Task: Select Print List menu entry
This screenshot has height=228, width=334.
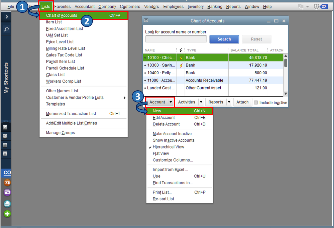Action: click(x=180, y=192)
